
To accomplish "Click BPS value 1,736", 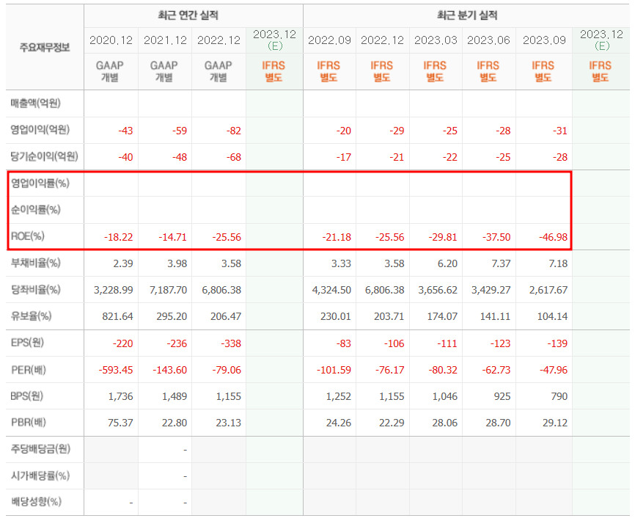I will (121, 397).
